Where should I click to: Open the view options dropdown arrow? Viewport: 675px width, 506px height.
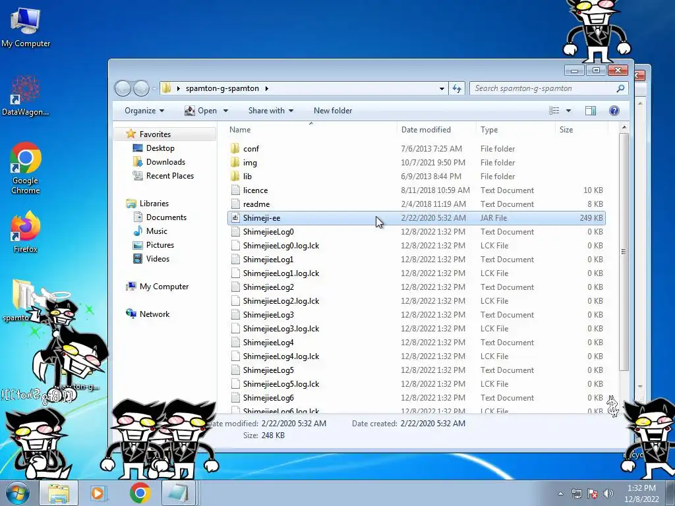coord(568,111)
